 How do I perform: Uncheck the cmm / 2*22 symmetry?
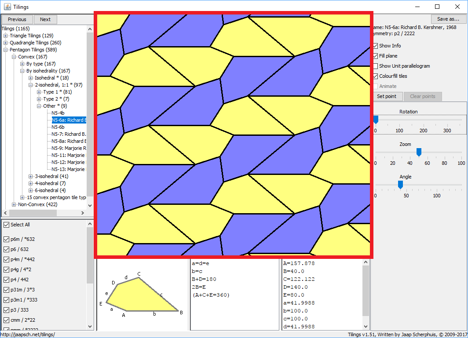pos(6,320)
